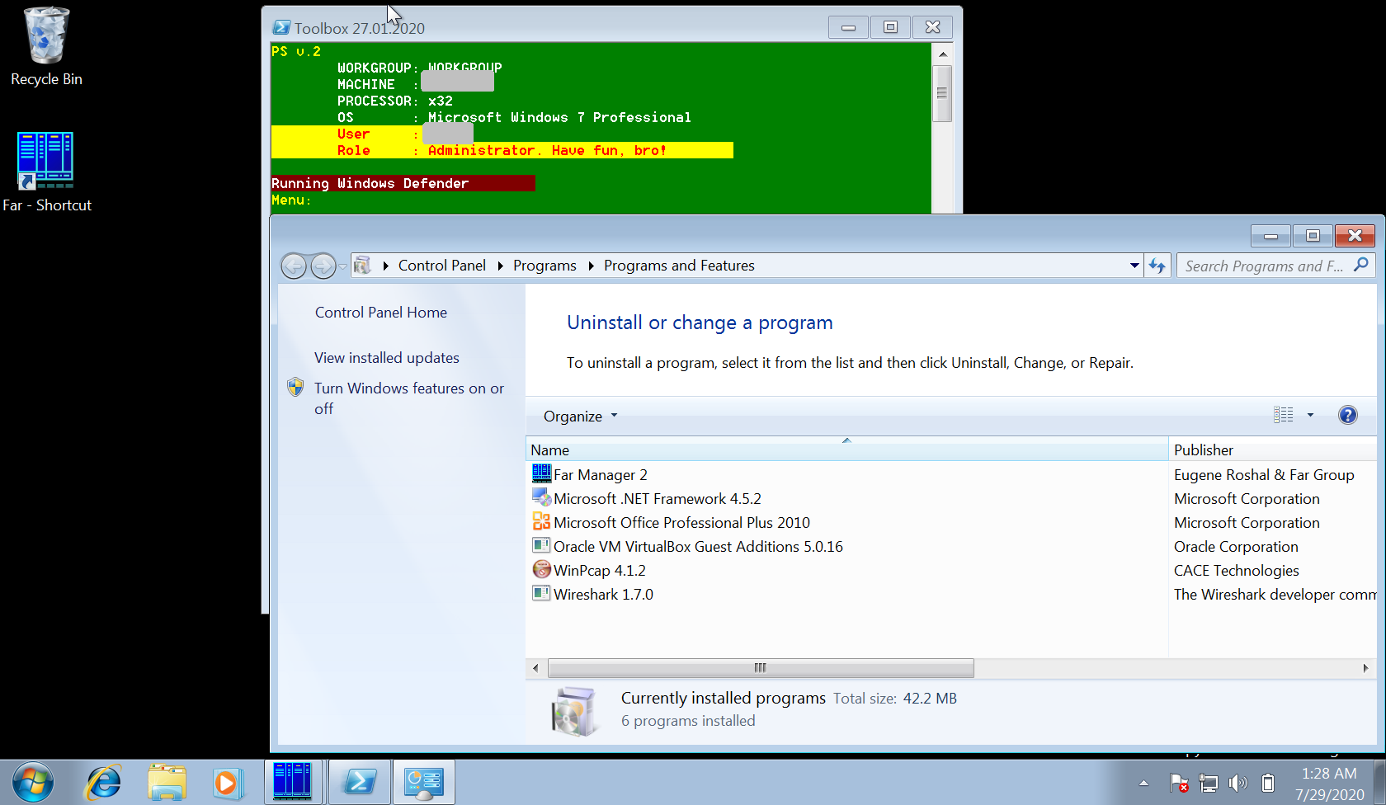Show hidden tray icons arrow
The image size is (1386, 805).
1143,783
